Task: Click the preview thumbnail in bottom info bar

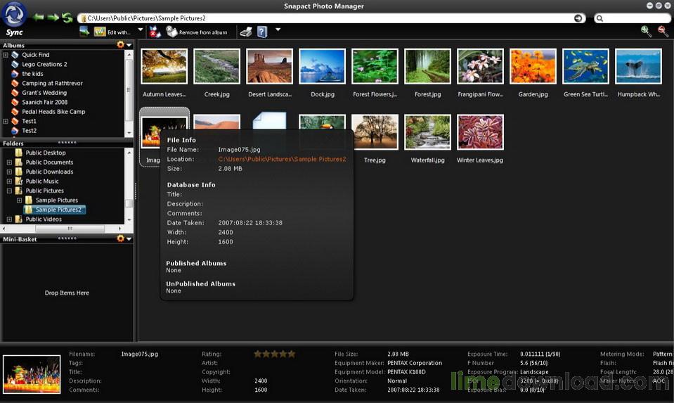Action: (32, 374)
